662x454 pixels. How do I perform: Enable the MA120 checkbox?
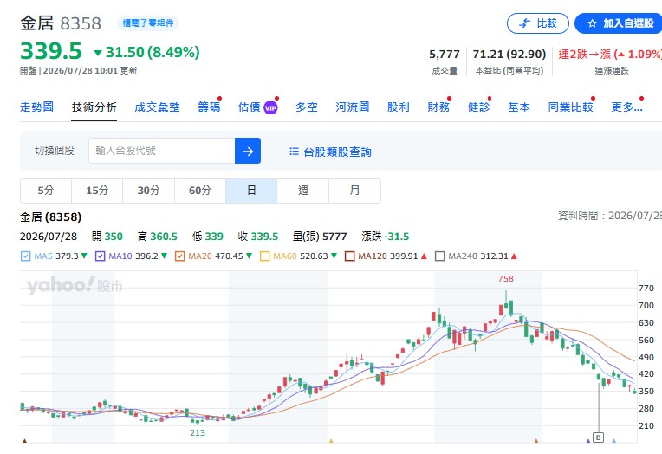coord(349,256)
